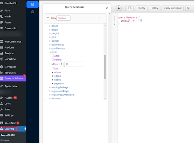
Task: Enable the before: argument checkbox
Action: click(x=53, y=60)
